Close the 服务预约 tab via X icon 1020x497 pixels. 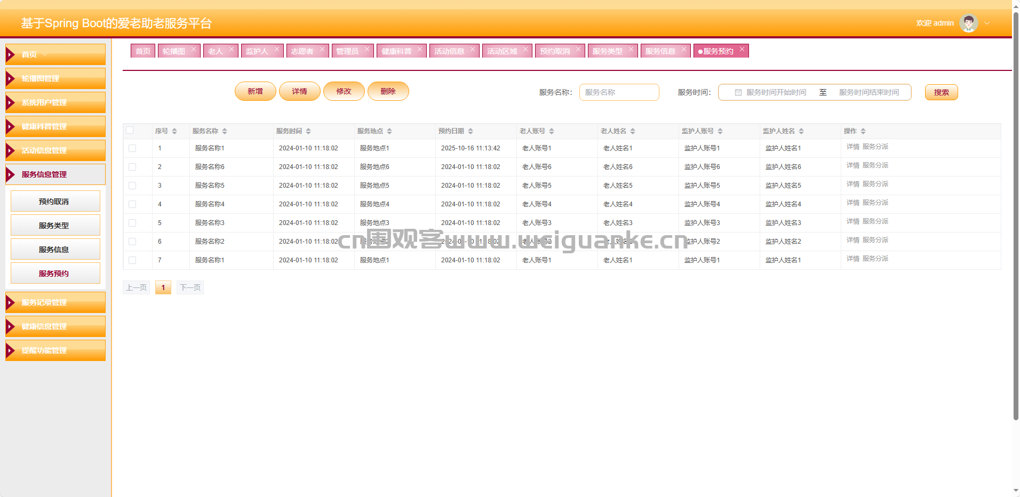point(742,49)
